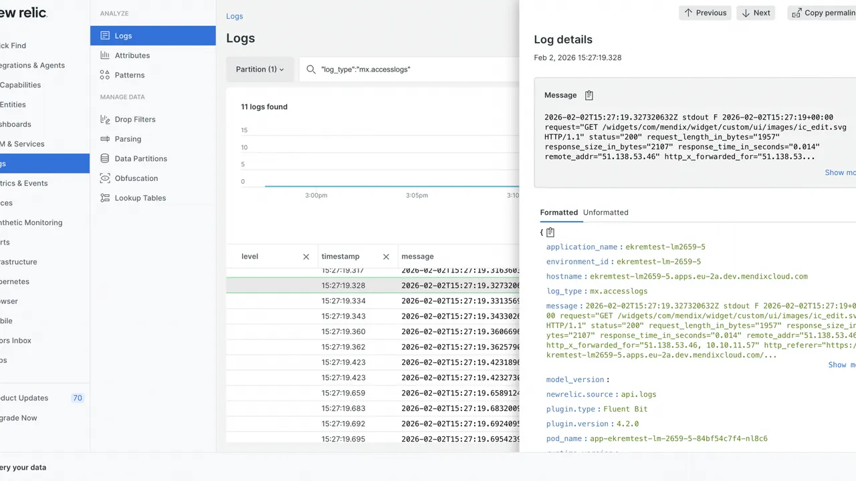Select the log row at 15:27:19.695

click(372, 439)
